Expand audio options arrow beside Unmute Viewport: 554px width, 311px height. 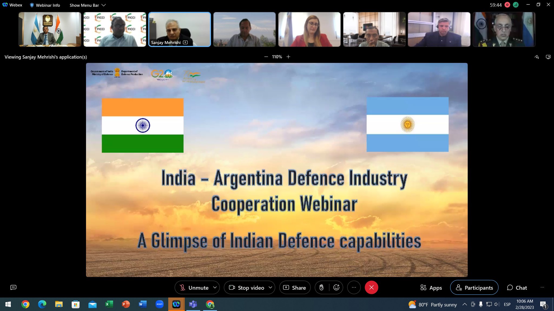click(x=215, y=288)
